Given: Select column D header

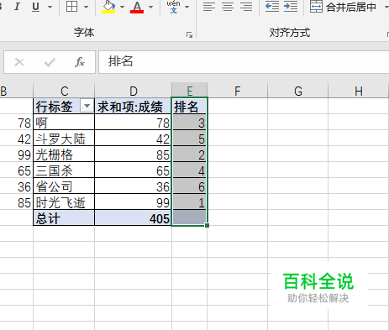Looking at the screenshot, I should click(x=133, y=91).
